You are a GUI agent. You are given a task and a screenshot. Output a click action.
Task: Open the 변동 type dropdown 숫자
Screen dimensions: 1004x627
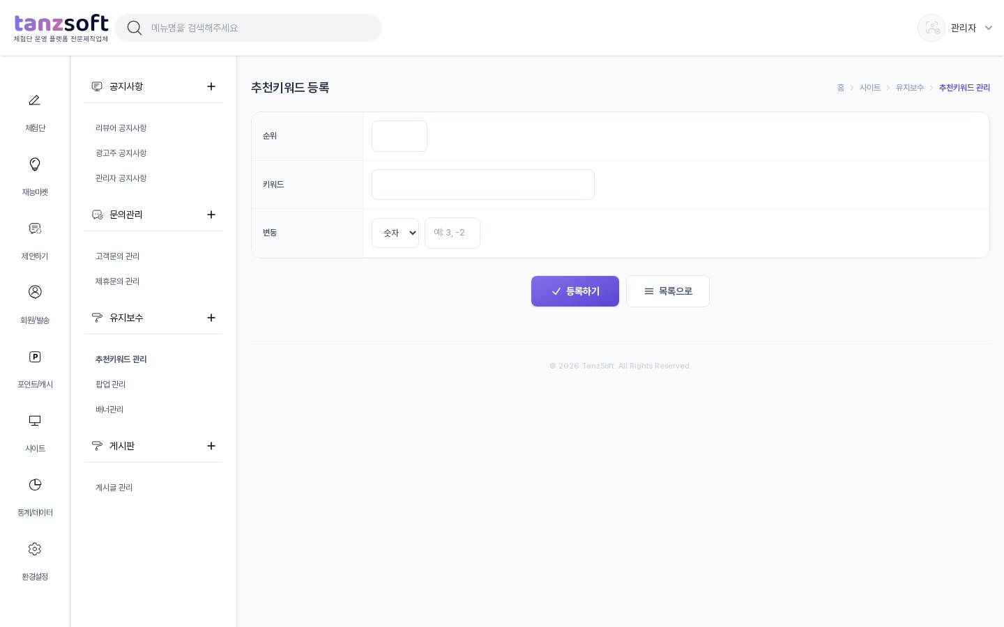(395, 233)
